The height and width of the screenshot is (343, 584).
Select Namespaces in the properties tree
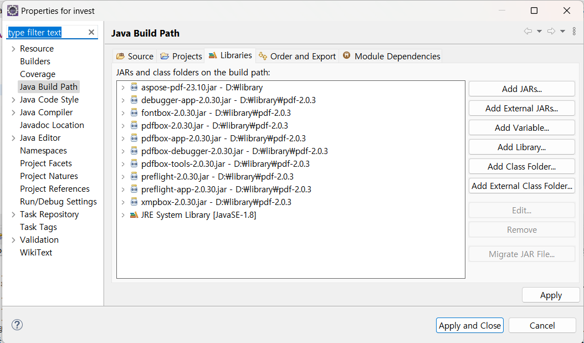point(43,151)
